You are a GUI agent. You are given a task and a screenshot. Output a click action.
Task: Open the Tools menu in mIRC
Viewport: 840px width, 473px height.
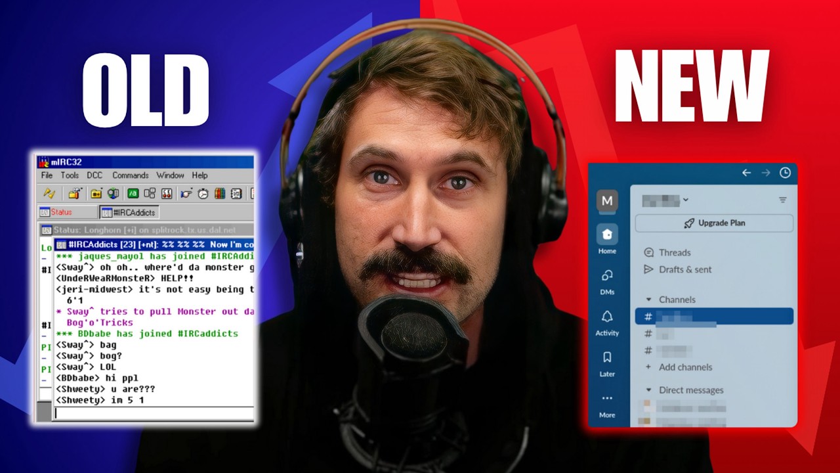[70, 175]
